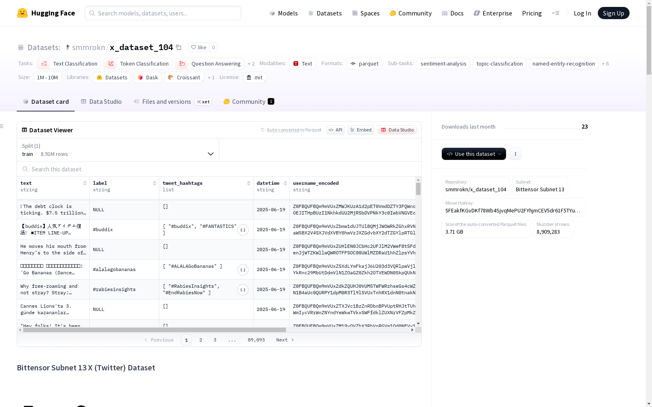Open the Community tab
Viewport: 652px width, 407px height.
pyautogui.click(x=249, y=102)
